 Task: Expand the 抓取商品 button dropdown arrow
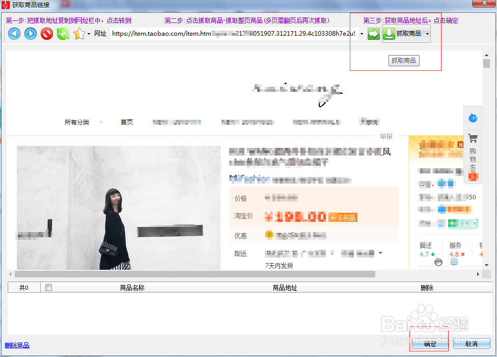point(428,34)
